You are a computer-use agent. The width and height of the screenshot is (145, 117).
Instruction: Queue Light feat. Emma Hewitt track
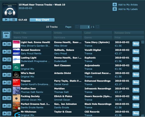pos(9,44)
